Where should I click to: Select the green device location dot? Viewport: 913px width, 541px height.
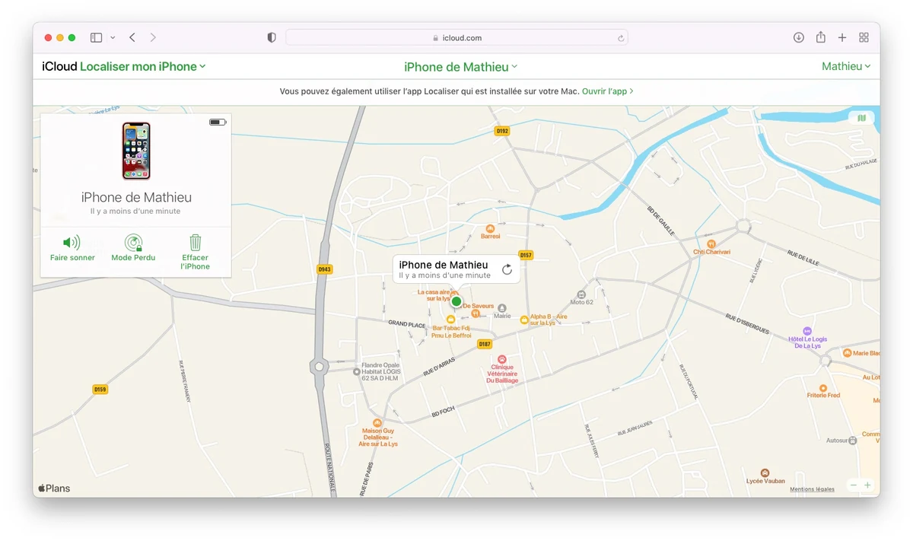pos(456,301)
